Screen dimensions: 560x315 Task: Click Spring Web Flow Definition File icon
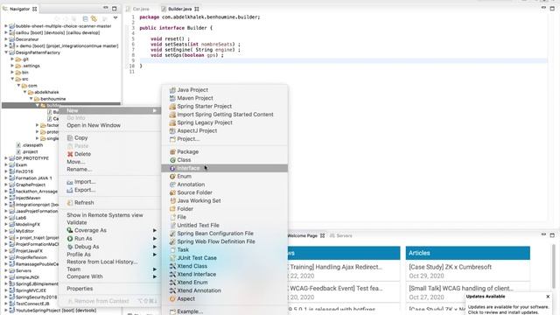pyautogui.click(x=172, y=241)
